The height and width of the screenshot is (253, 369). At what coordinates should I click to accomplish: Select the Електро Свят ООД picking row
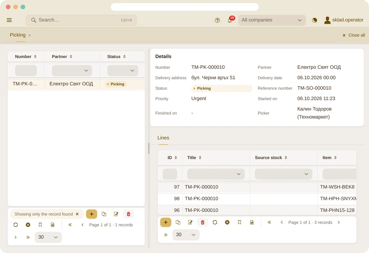76,84
